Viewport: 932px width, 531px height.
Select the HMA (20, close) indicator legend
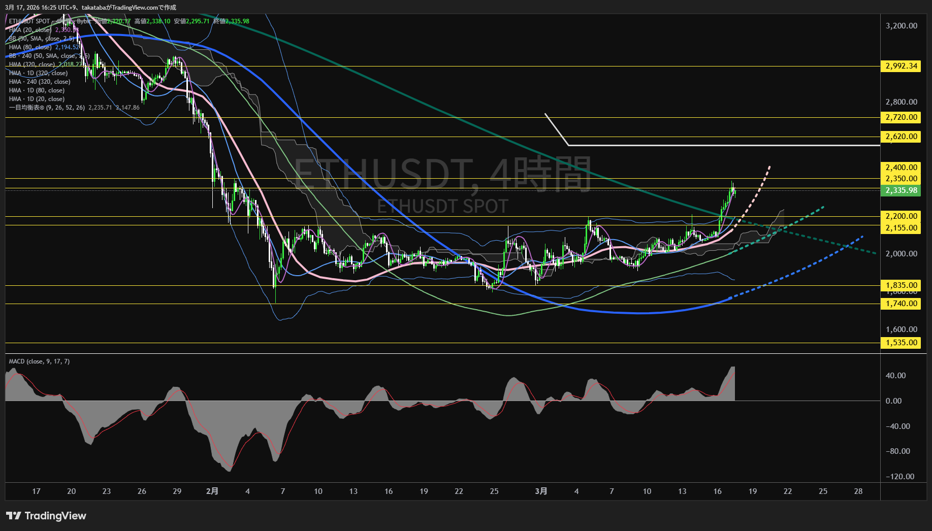[x=30, y=30]
